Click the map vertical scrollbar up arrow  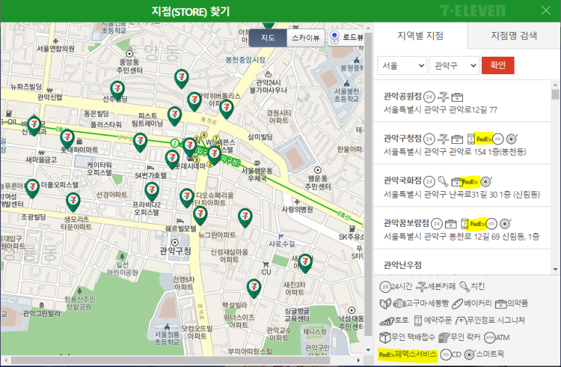pyautogui.click(x=368, y=28)
